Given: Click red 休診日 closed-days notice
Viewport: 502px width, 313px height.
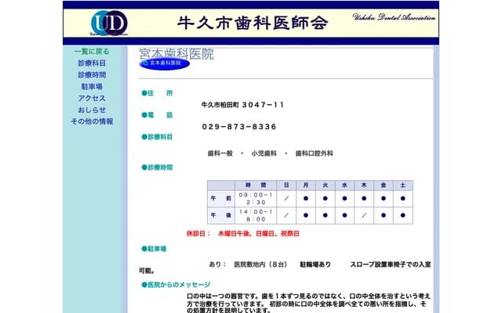Looking at the screenshot, I should pyautogui.click(x=243, y=234).
